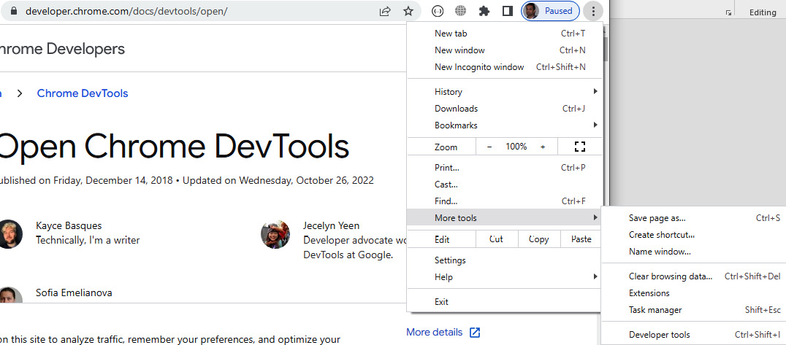
Task: Click Jecelyn Yeen's avatar photo
Action: (x=275, y=234)
